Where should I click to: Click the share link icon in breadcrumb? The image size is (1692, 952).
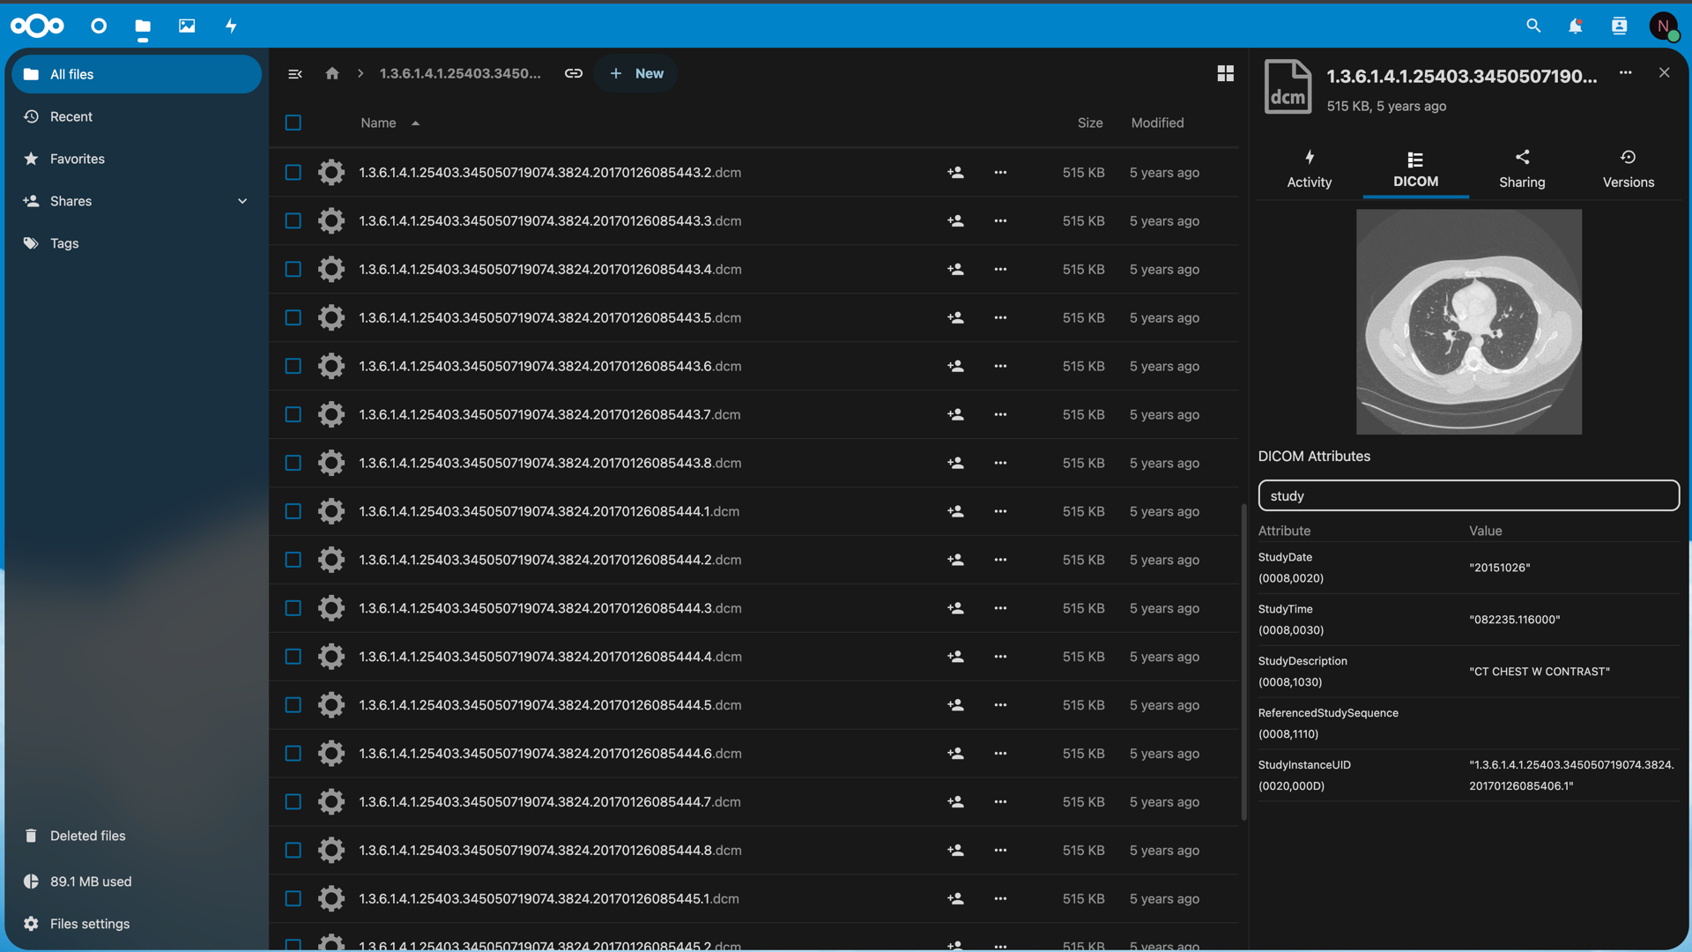[x=574, y=73]
